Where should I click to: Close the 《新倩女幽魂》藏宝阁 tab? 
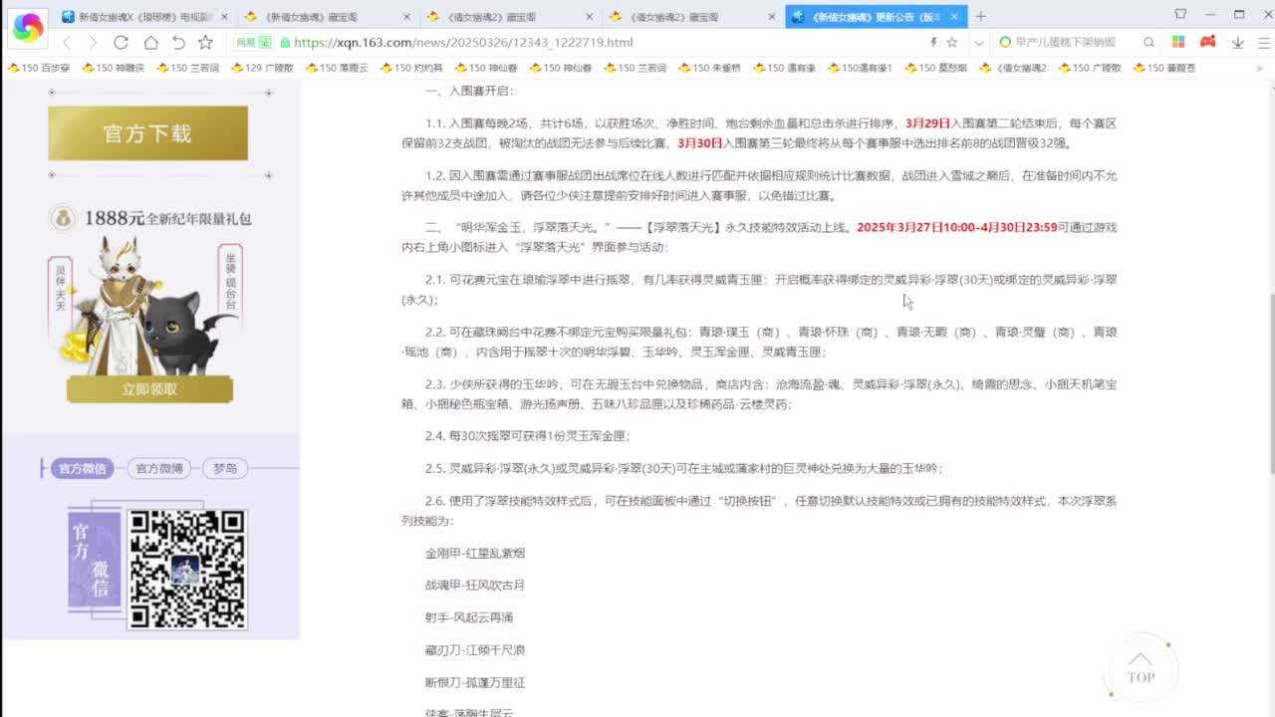pos(406,17)
